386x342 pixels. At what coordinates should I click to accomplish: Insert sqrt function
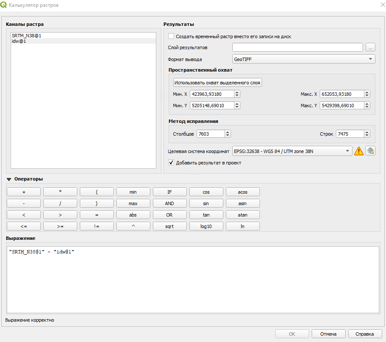[169, 226]
